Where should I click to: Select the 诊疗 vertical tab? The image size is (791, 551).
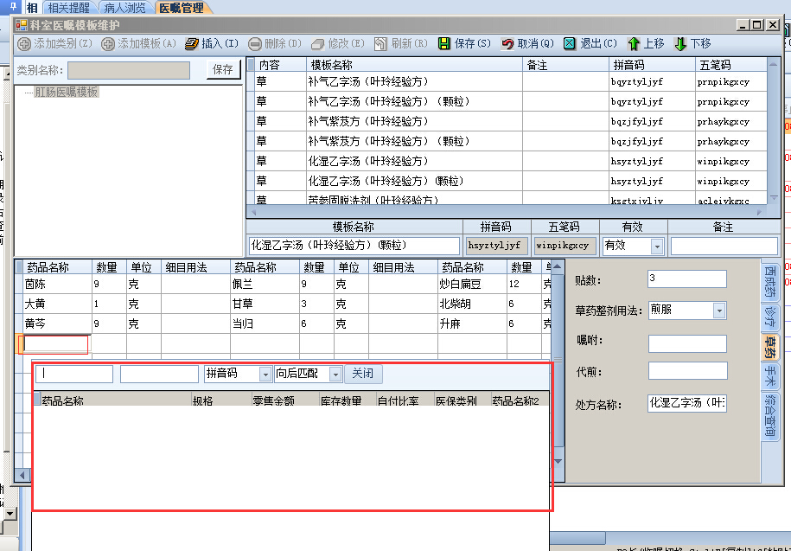770,318
